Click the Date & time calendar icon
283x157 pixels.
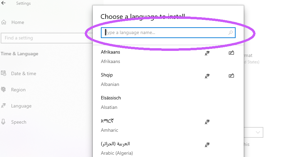pos(4,73)
